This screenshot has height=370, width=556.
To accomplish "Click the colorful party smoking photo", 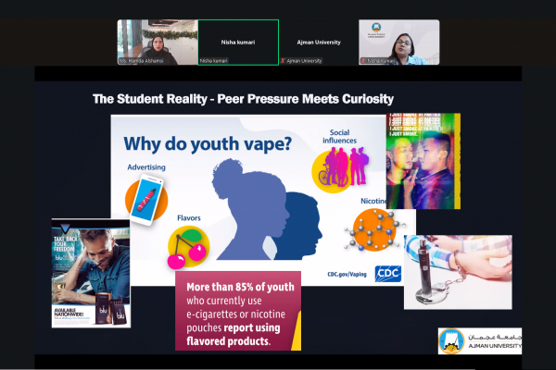I will (x=423, y=161).
